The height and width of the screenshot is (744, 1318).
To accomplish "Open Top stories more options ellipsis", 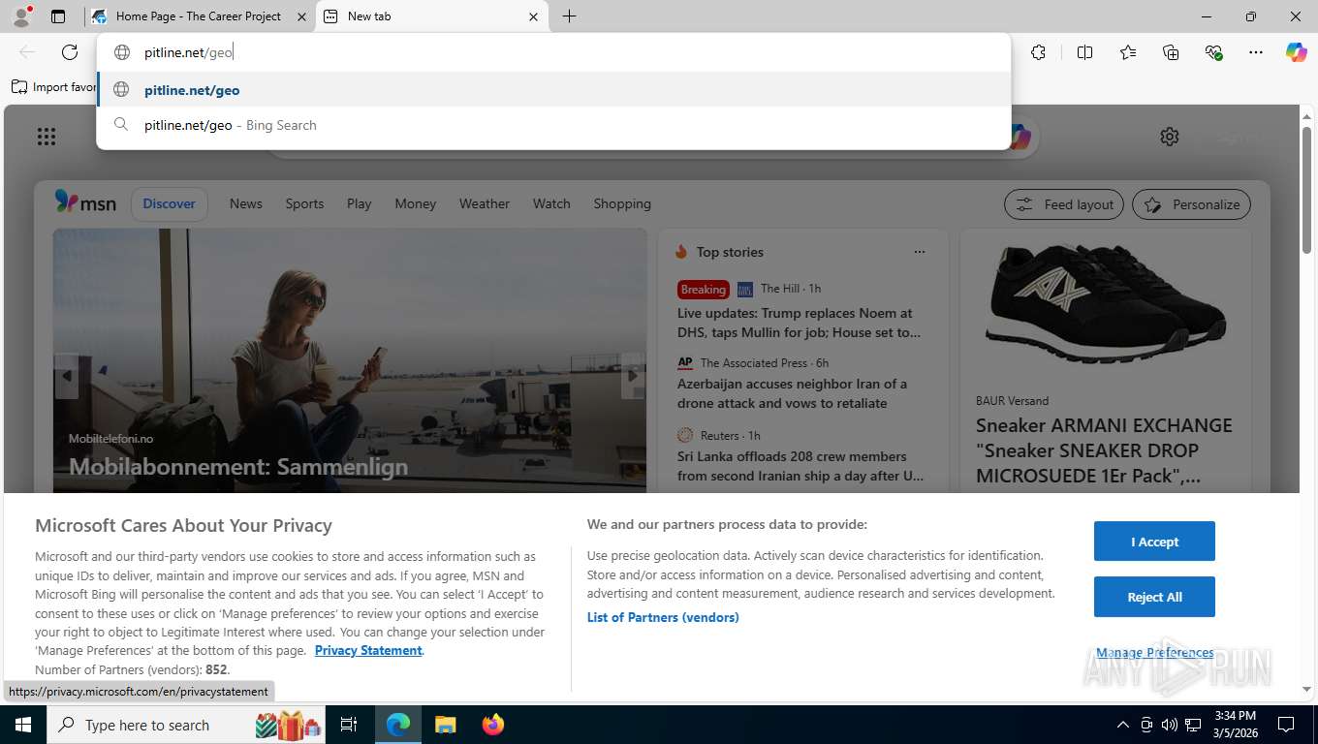I will (x=919, y=252).
